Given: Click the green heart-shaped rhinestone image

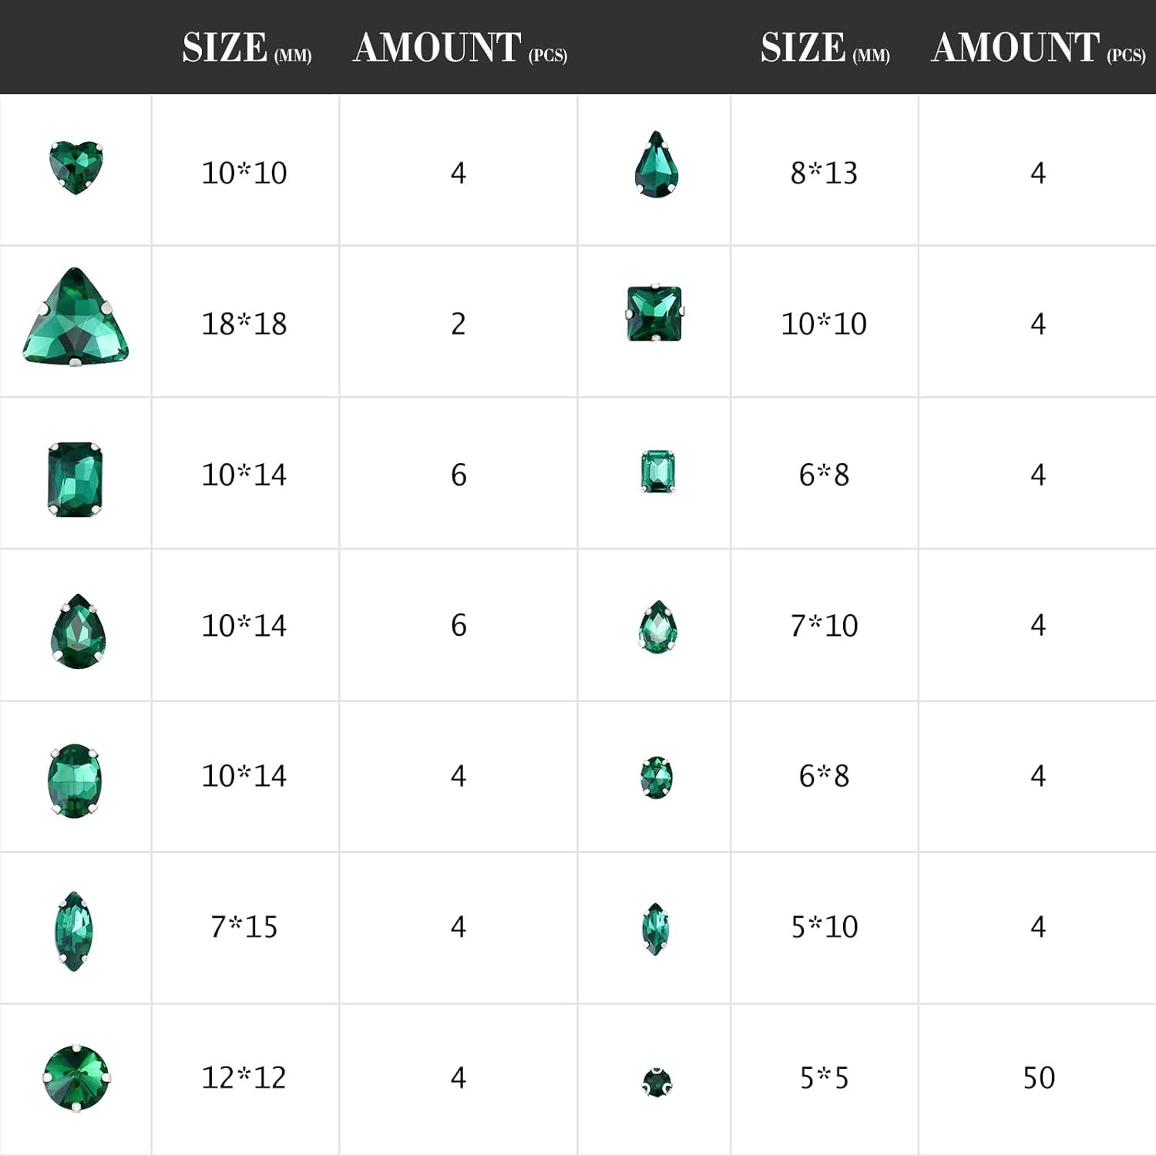Looking at the screenshot, I should 76,167.
